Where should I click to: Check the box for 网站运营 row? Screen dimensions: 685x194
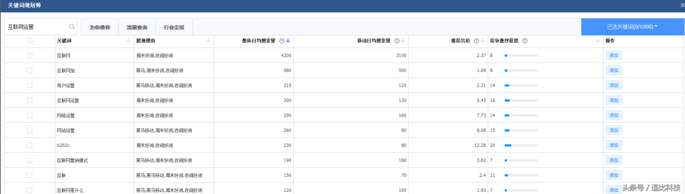(x=29, y=130)
